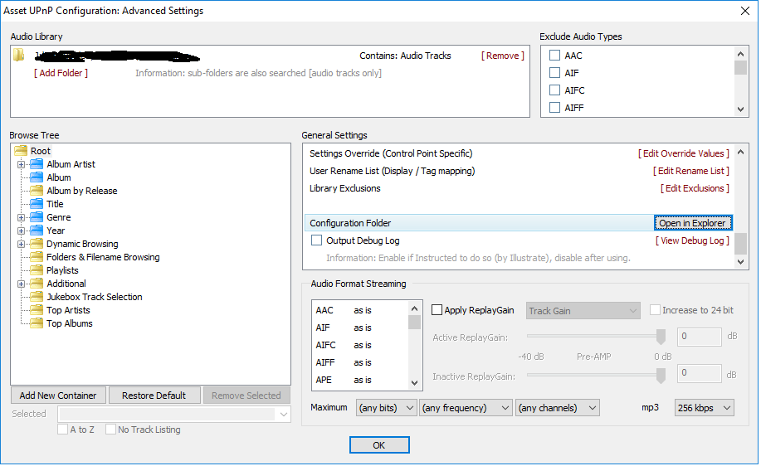Select the Jukebox Track Selection folder icon
Image resolution: width=761 pixels, height=466 pixels.
coord(37,297)
